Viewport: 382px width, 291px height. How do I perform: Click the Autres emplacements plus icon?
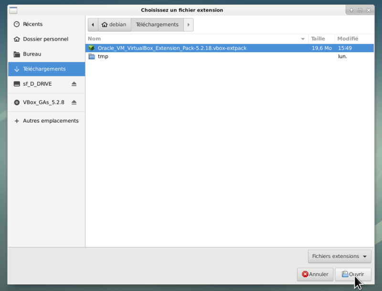click(x=17, y=121)
